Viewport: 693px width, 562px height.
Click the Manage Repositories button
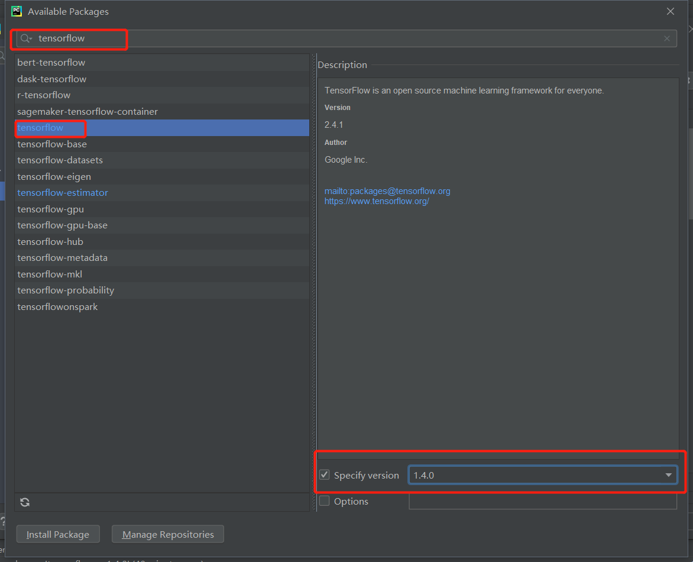pos(168,534)
